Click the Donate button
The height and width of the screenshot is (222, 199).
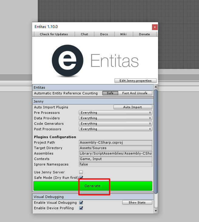click(144, 34)
